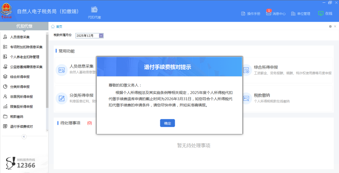Restore down the application window
The image size is (339, 173).
(330, 2)
